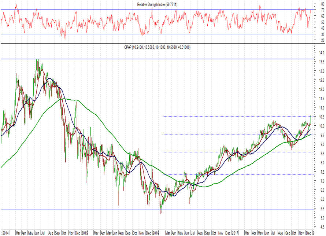Click the OPAP (10.2400, 10.5500...) price header
This screenshot has width=326, height=236.
157,47
